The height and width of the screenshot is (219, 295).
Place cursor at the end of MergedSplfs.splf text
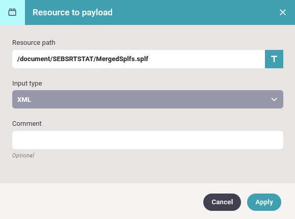point(148,59)
